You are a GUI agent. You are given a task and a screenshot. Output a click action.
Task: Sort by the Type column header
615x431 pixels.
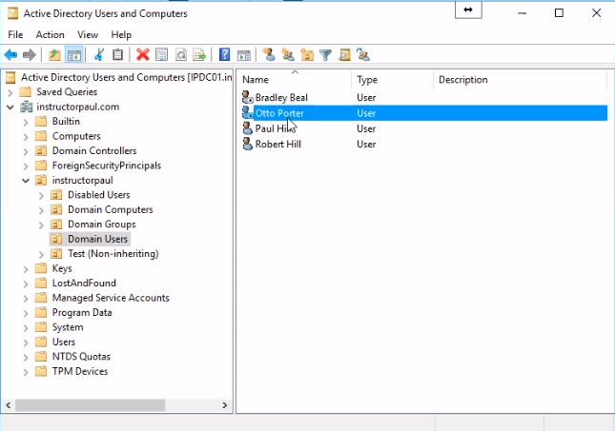pyautogui.click(x=392, y=80)
